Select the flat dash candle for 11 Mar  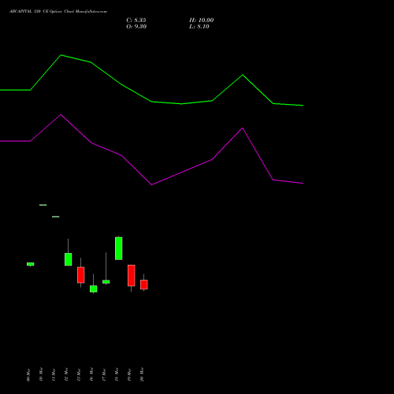click(56, 217)
